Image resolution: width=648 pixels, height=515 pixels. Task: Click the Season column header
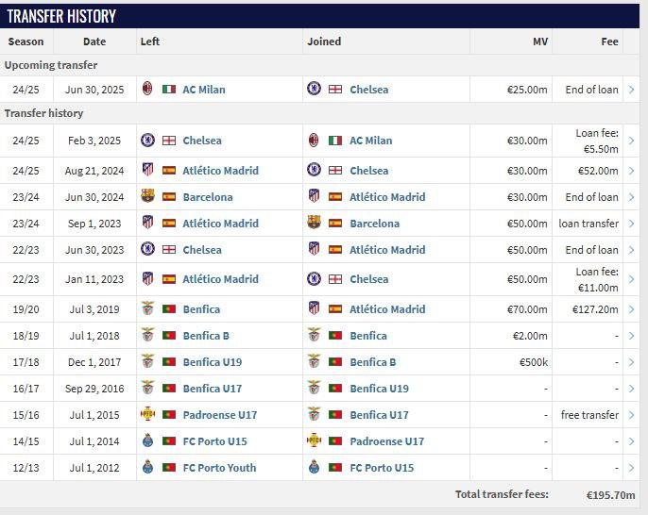click(26, 42)
